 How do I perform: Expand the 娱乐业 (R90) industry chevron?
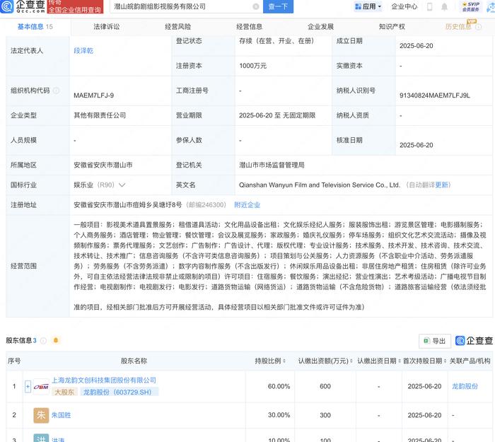point(122,185)
